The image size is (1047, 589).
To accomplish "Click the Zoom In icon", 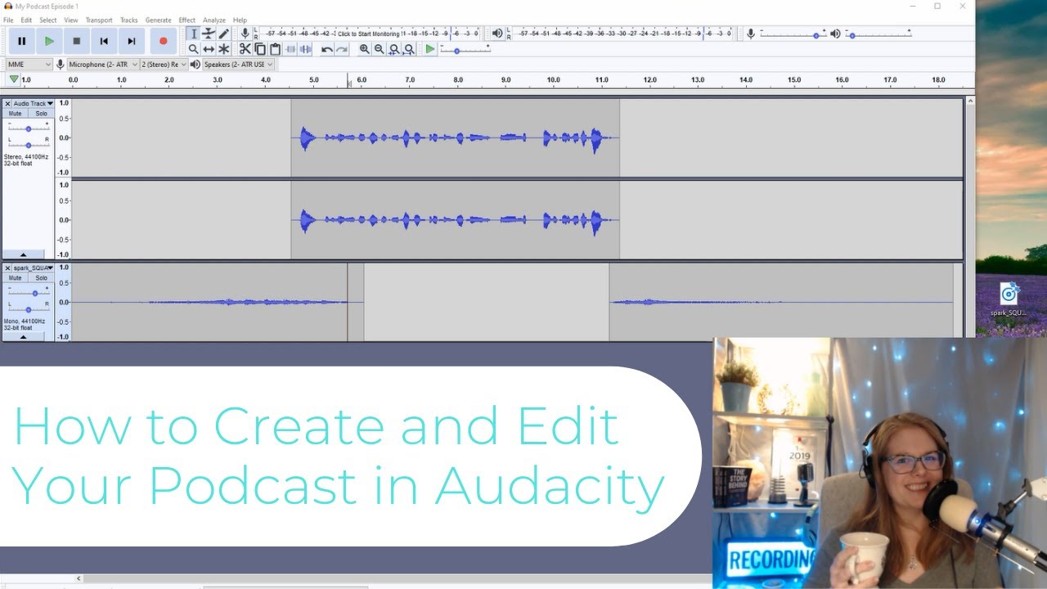I will click(x=364, y=49).
